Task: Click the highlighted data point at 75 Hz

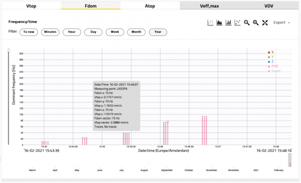Action: pos(168,122)
